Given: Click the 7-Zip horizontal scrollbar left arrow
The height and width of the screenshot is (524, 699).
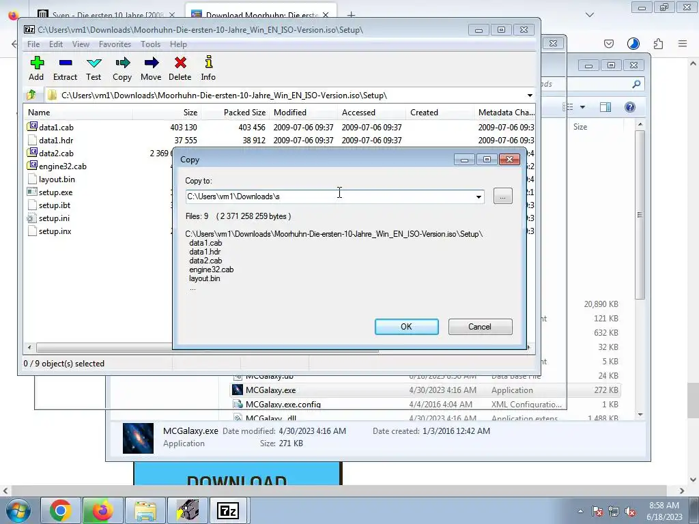Looking at the screenshot, I should point(29,347).
